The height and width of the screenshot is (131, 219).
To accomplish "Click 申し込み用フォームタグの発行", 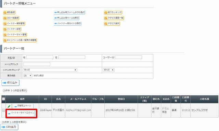I will (x=69, y=12).
